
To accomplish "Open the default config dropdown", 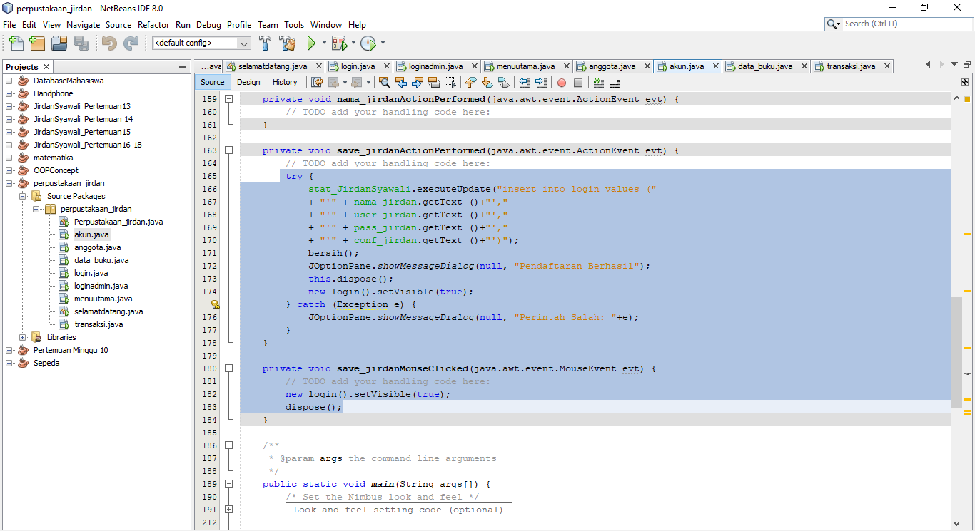I will coord(243,43).
